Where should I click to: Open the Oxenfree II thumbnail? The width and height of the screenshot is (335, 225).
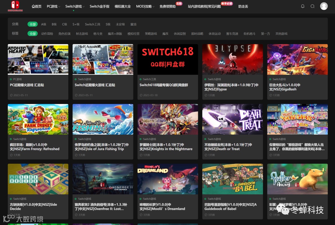(103, 179)
